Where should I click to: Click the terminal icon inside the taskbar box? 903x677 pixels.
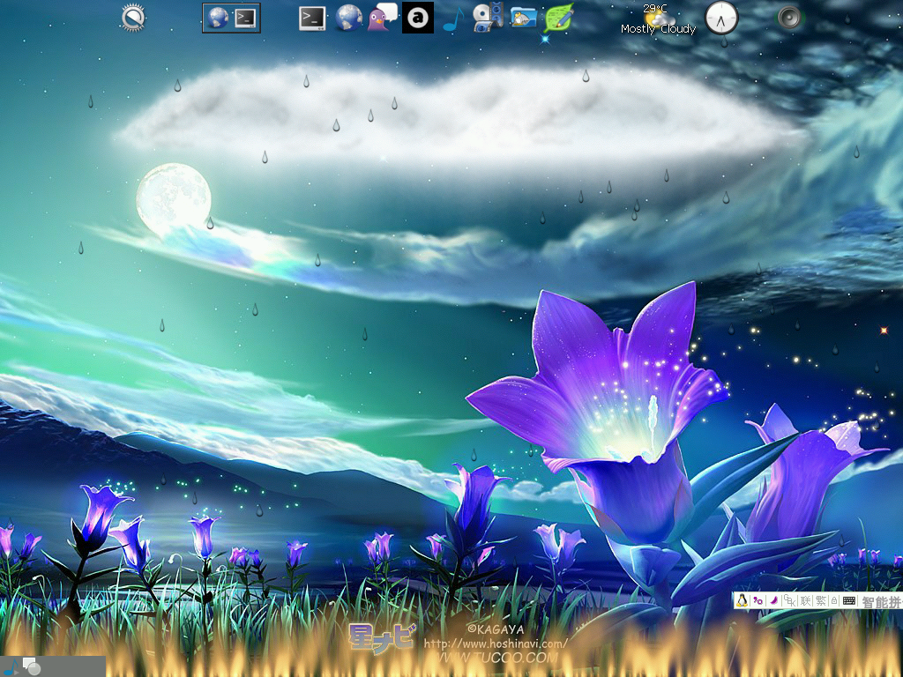(246, 18)
